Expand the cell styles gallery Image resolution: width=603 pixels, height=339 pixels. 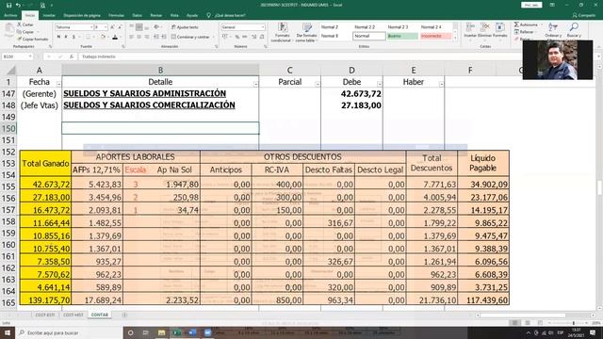(455, 38)
